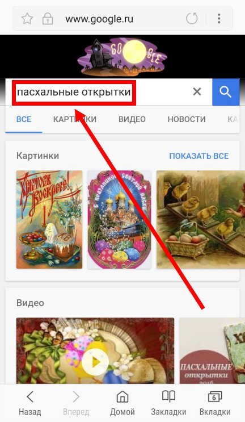Select the ВСЕ results tab
245x422 pixels.
click(x=24, y=119)
